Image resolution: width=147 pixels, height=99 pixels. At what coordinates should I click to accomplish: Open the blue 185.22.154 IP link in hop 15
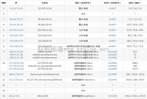click(x=15, y=96)
